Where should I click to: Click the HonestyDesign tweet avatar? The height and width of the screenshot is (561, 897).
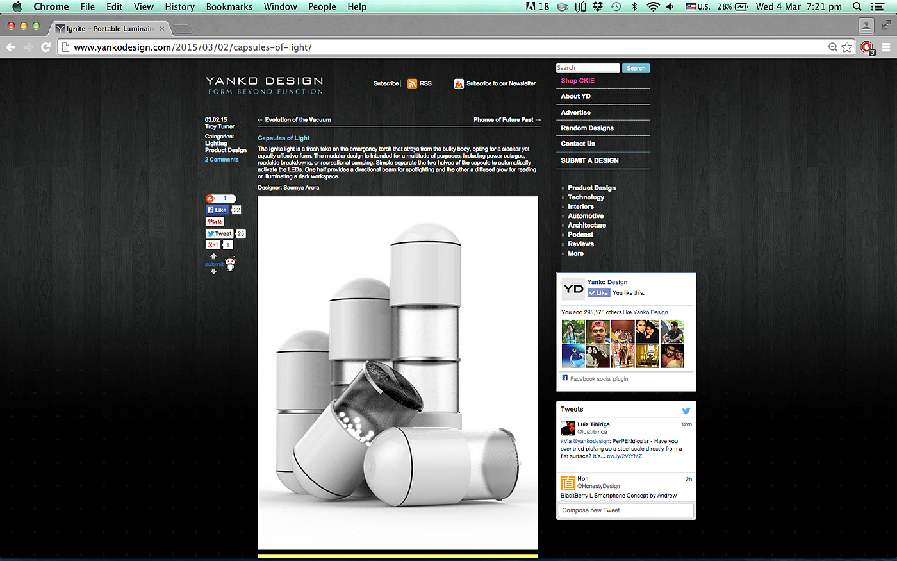(x=568, y=483)
